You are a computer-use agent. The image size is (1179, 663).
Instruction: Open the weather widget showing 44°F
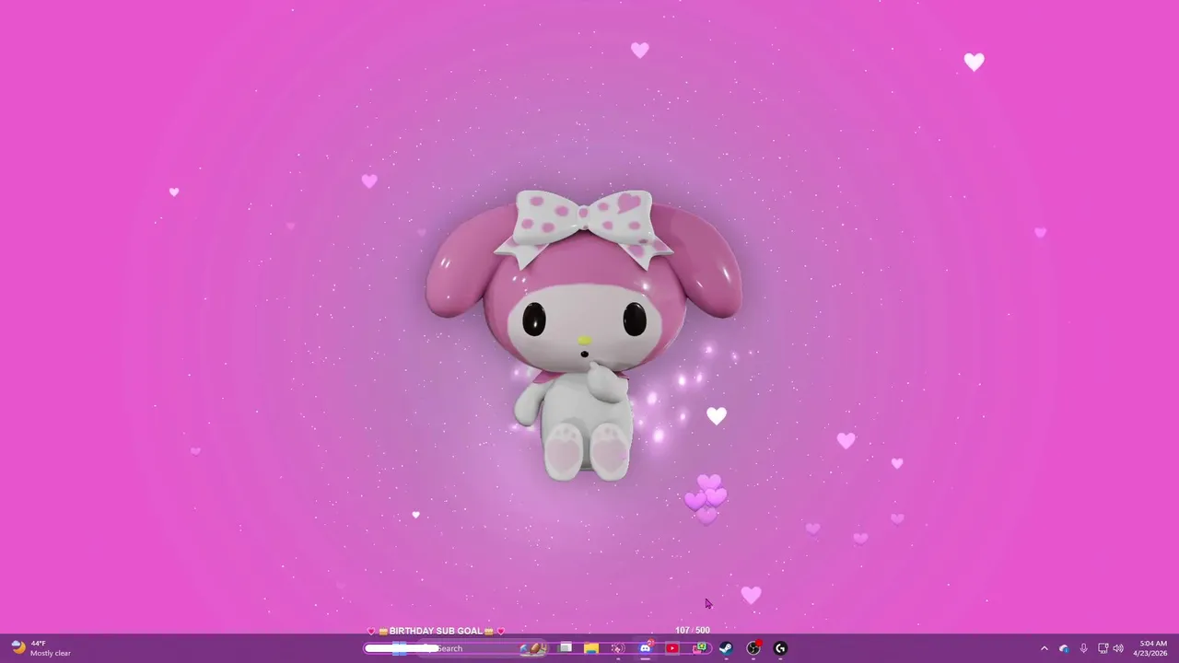(41, 648)
